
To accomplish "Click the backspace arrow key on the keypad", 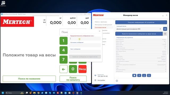I will click(x=63, y=69).
